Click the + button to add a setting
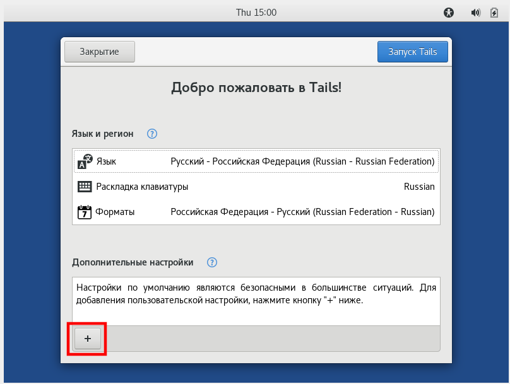This screenshot has width=510, height=384. pos(86,339)
